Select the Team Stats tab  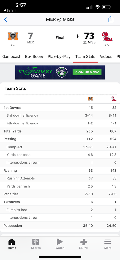85,56
